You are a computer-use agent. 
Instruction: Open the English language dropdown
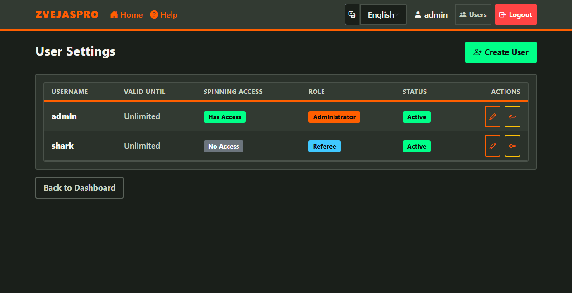[x=383, y=14]
